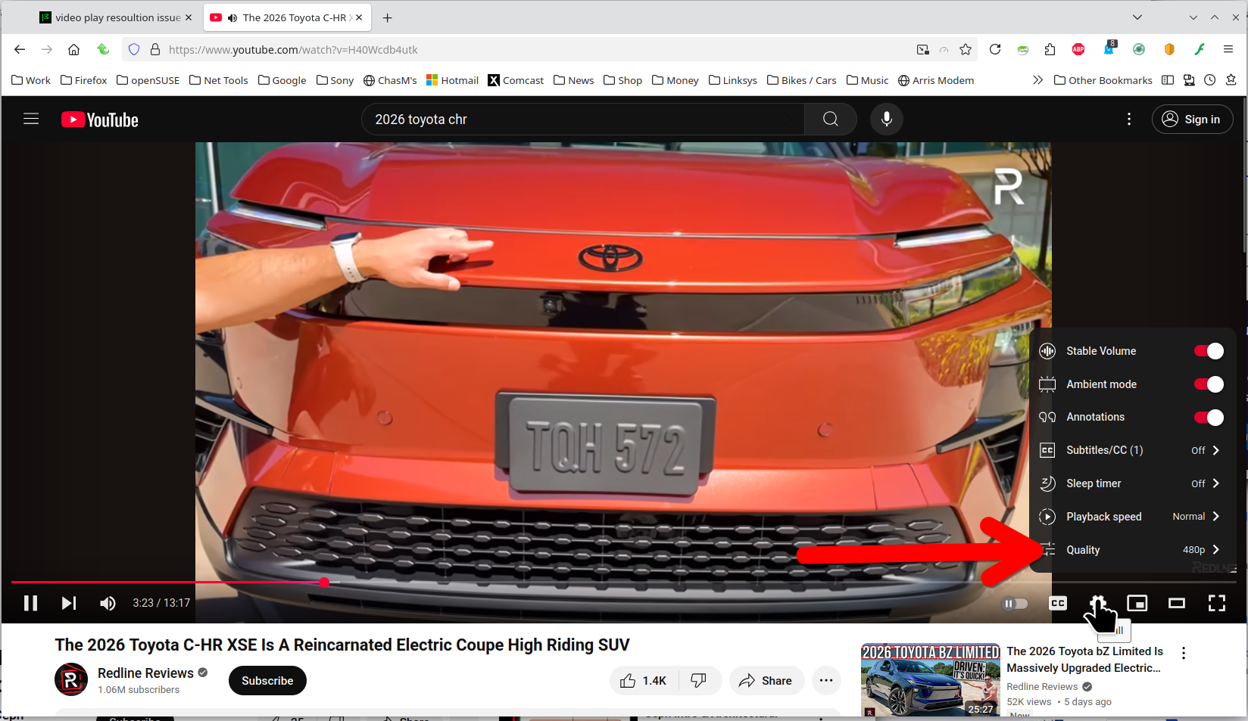Go to the YouTube home logo
Image resolution: width=1248 pixels, height=721 pixels.
[100, 120]
